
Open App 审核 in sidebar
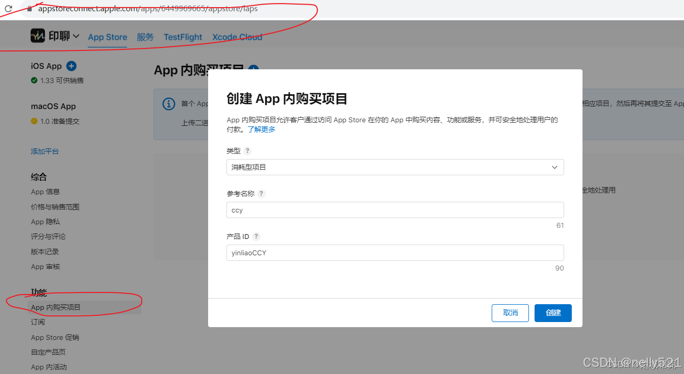[x=45, y=266]
